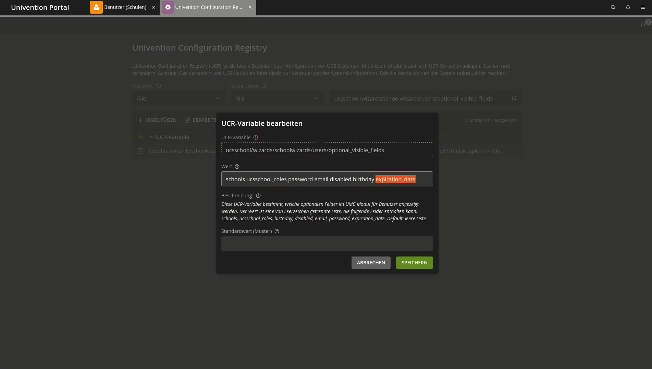
Task: Open the Kategorie dropdown
Action: [x=179, y=98]
